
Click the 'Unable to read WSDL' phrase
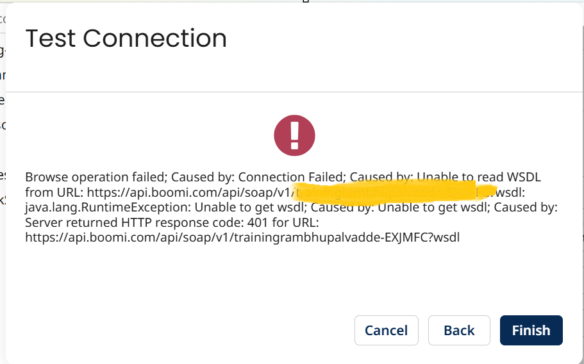point(479,177)
